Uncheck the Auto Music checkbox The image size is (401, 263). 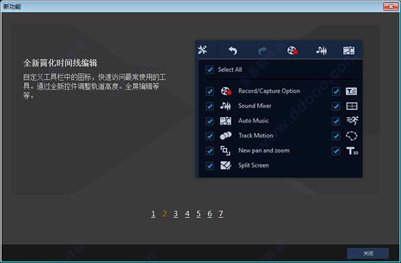tap(210, 121)
